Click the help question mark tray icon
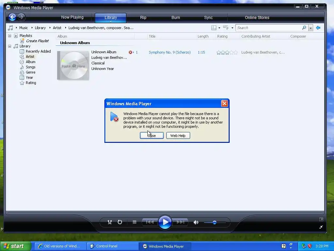Image resolution: width=334 pixels, height=251 pixels. (x=283, y=246)
